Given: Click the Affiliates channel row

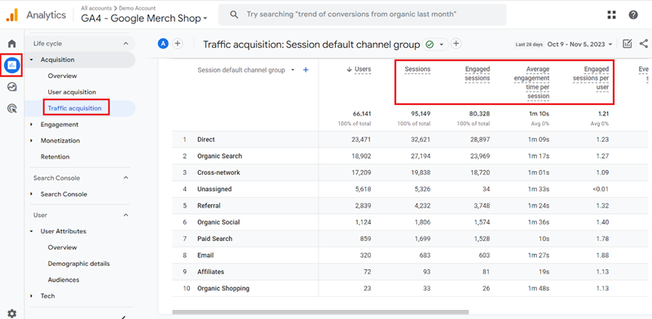Looking at the screenshot, I should tap(412, 272).
